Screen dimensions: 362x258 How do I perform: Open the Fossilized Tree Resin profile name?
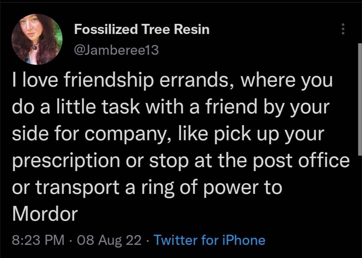[x=142, y=29]
